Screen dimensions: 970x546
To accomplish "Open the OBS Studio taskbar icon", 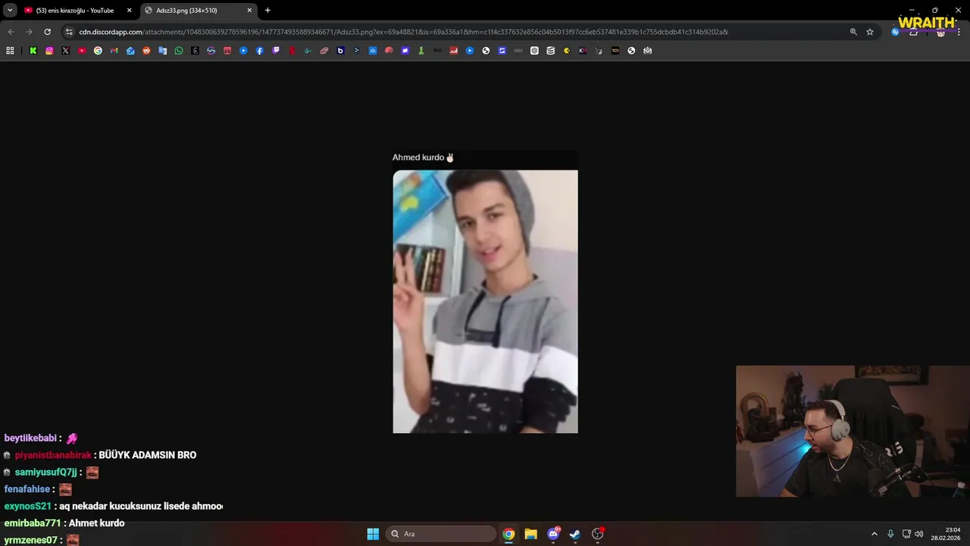I will [597, 534].
